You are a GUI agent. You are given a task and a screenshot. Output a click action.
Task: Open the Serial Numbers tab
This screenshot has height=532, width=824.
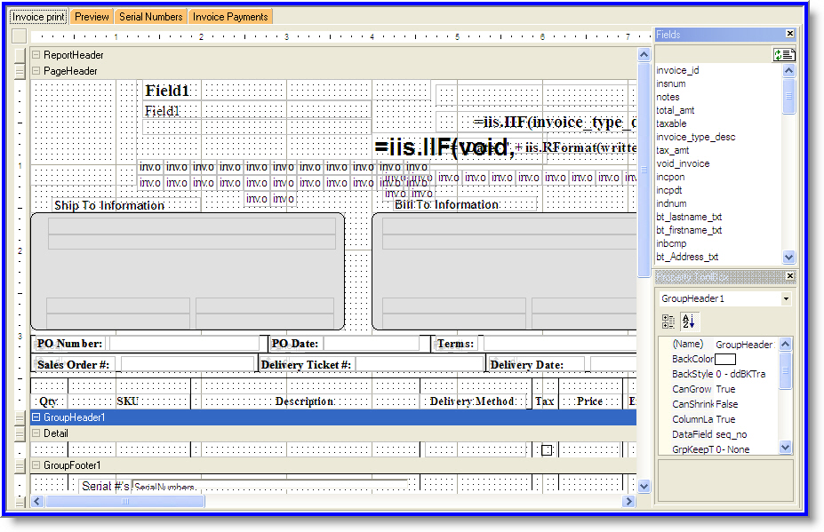point(150,17)
